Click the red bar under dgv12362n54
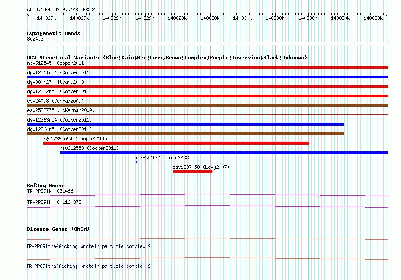Viewport: 401px width, 280px height. coord(207,96)
